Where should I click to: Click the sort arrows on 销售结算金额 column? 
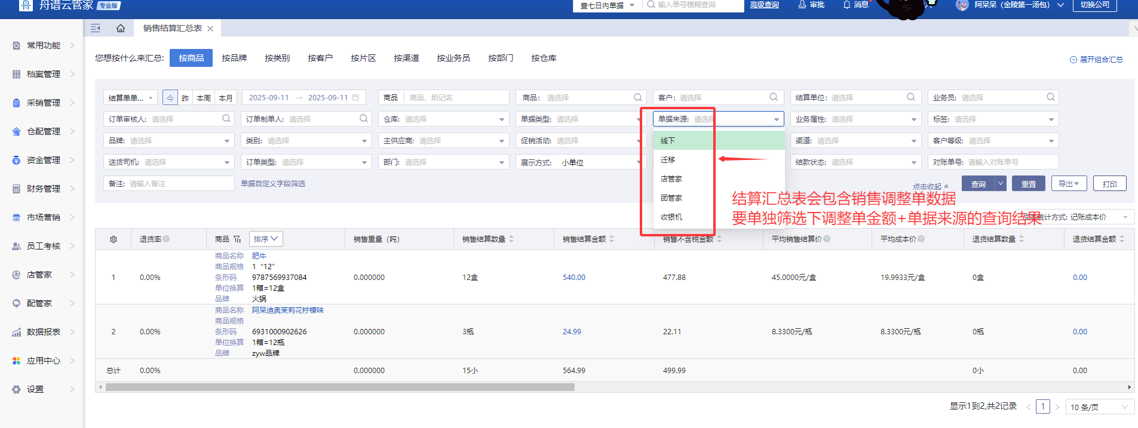tap(612, 239)
